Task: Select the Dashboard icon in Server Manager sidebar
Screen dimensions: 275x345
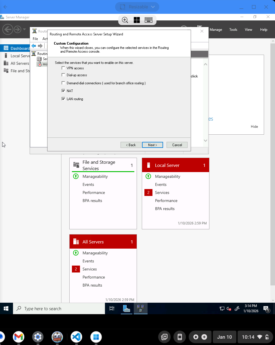Action: point(6,48)
